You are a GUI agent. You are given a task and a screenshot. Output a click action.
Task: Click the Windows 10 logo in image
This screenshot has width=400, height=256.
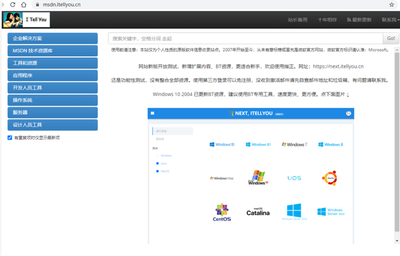(x=222, y=145)
